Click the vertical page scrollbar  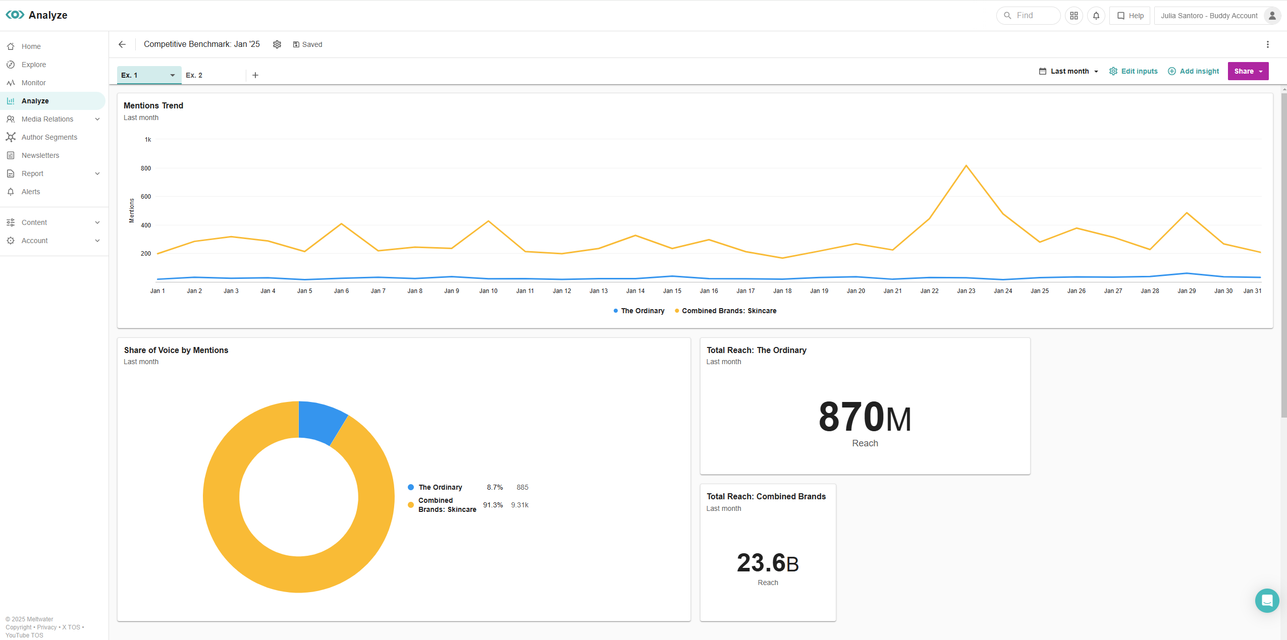[1283, 255]
